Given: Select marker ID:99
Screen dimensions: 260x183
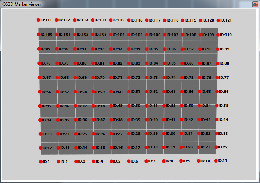Looking at the screenshot, I should [218, 49].
